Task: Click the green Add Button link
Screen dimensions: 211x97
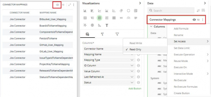Action: 135,89
